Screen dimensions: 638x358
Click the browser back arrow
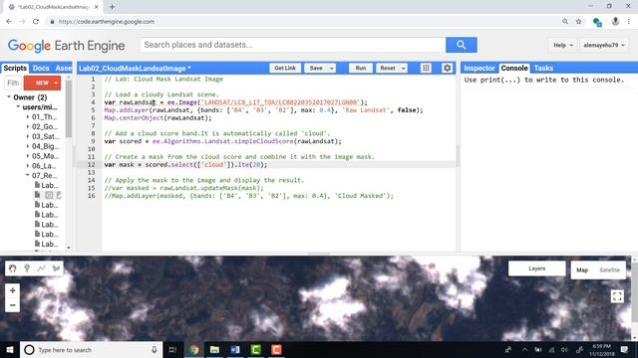tap(9, 22)
